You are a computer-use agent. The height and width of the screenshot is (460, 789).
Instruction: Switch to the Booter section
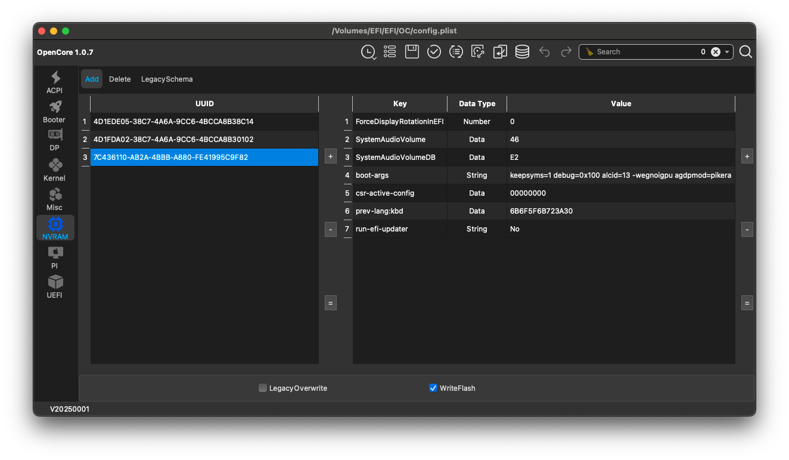point(55,111)
